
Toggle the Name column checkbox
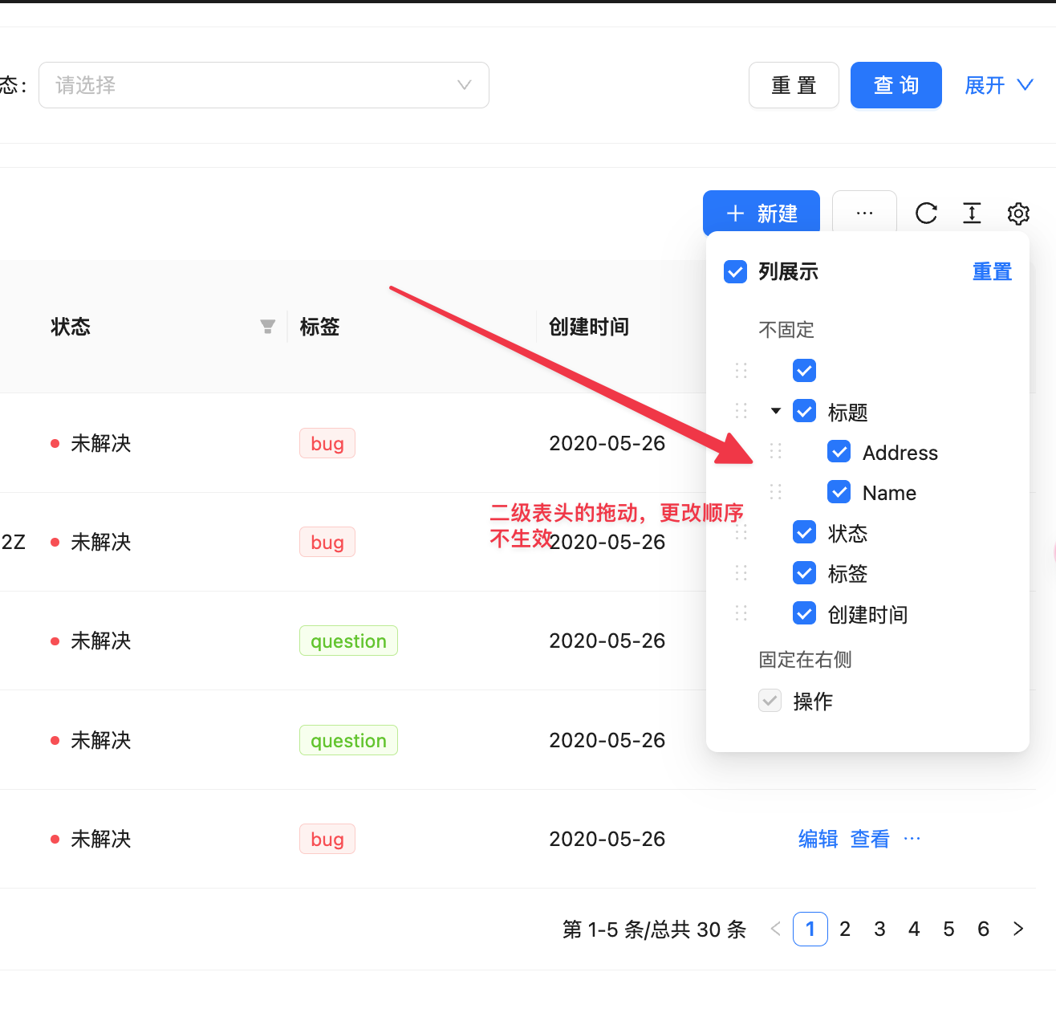point(839,491)
